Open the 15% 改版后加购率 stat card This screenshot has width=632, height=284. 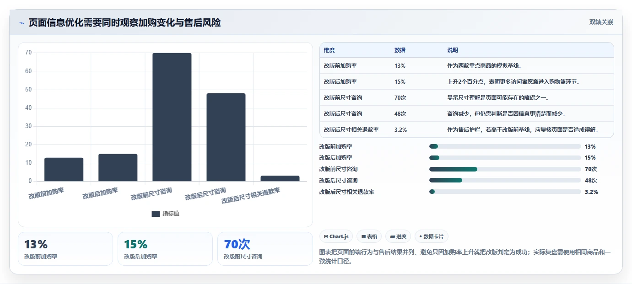pos(165,249)
